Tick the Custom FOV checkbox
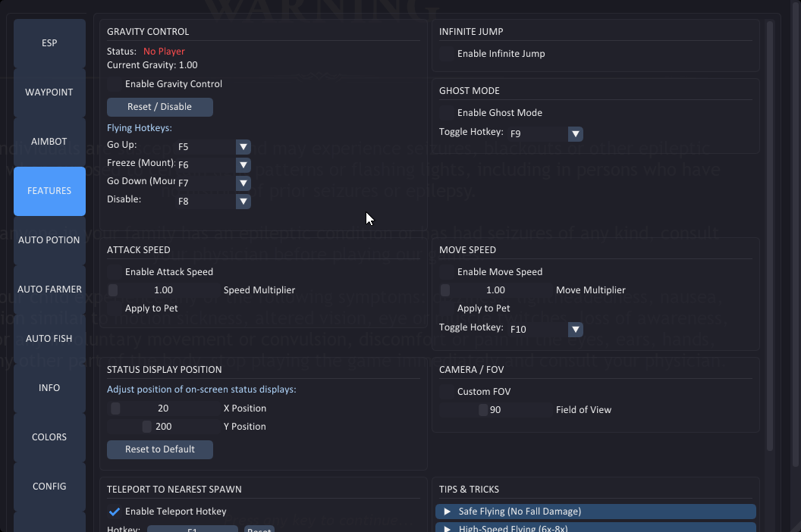 [x=447, y=392]
